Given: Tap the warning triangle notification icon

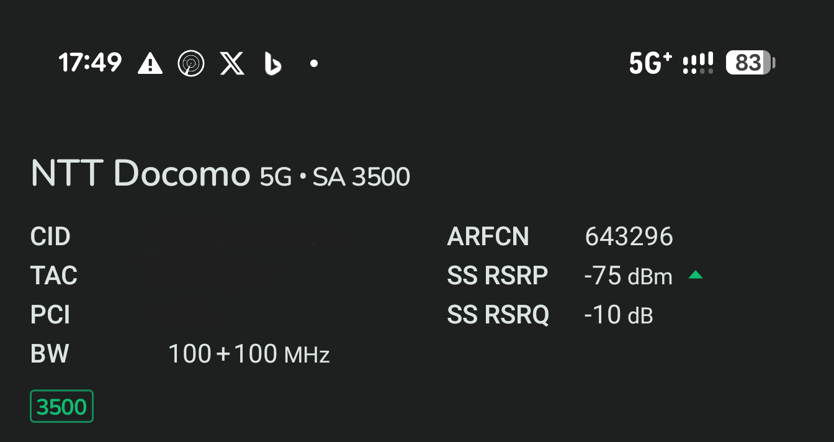Looking at the screenshot, I should [150, 63].
